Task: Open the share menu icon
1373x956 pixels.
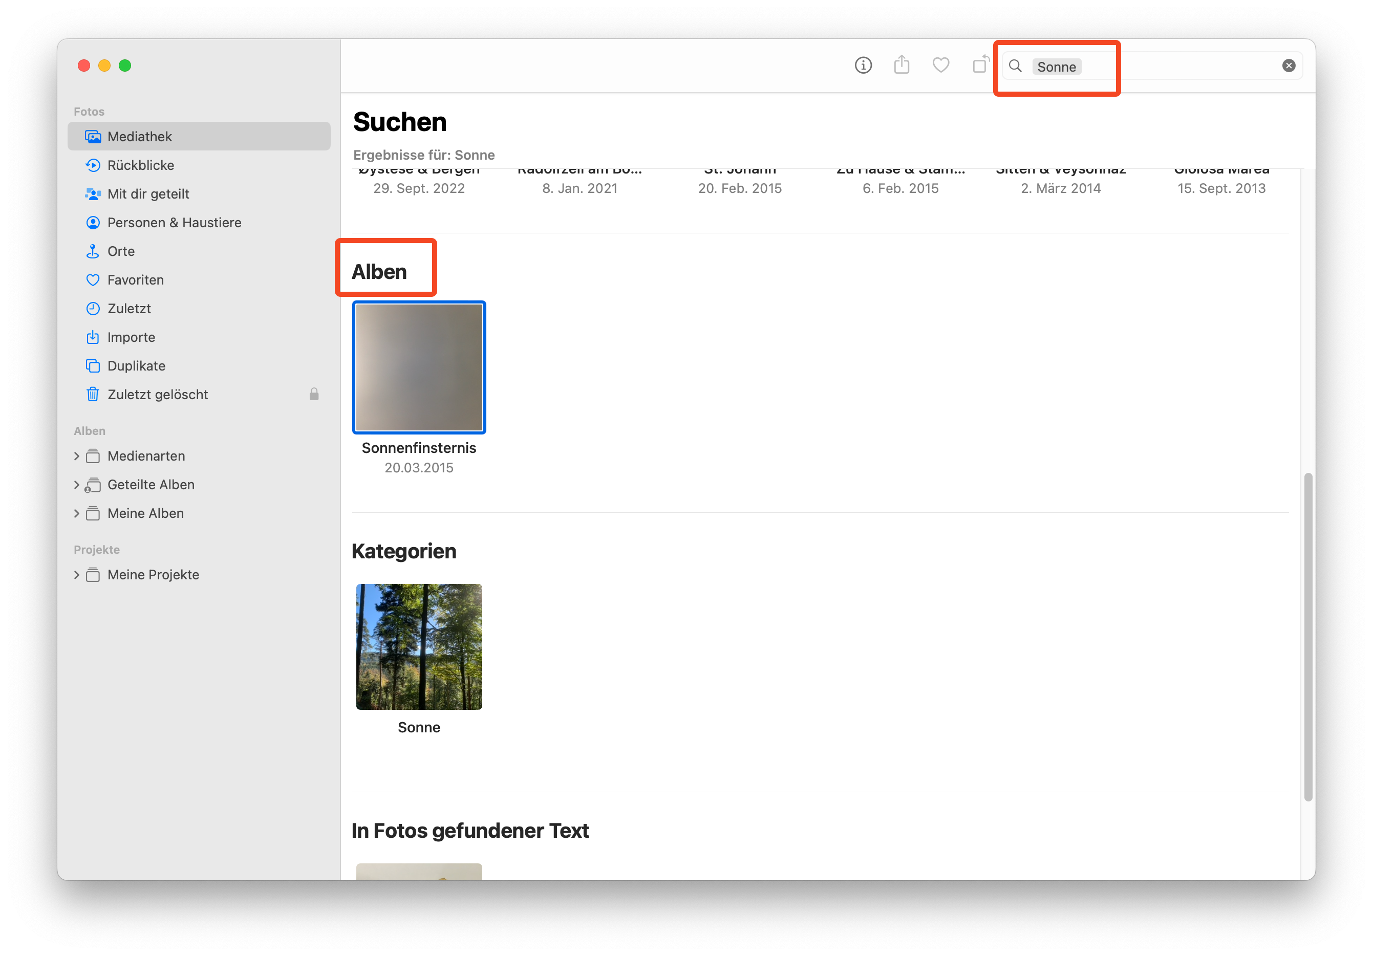Action: pyautogui.click(x=902, y=64)
